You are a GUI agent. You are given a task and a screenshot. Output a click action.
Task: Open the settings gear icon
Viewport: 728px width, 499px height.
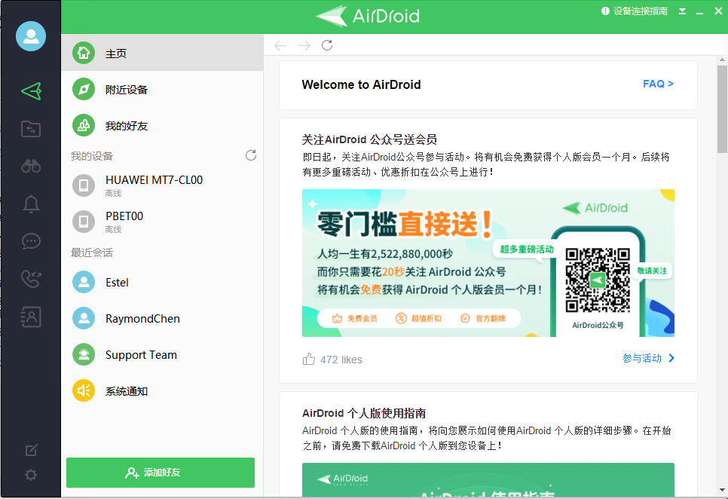pyautogui.click(x=31, y=474)
